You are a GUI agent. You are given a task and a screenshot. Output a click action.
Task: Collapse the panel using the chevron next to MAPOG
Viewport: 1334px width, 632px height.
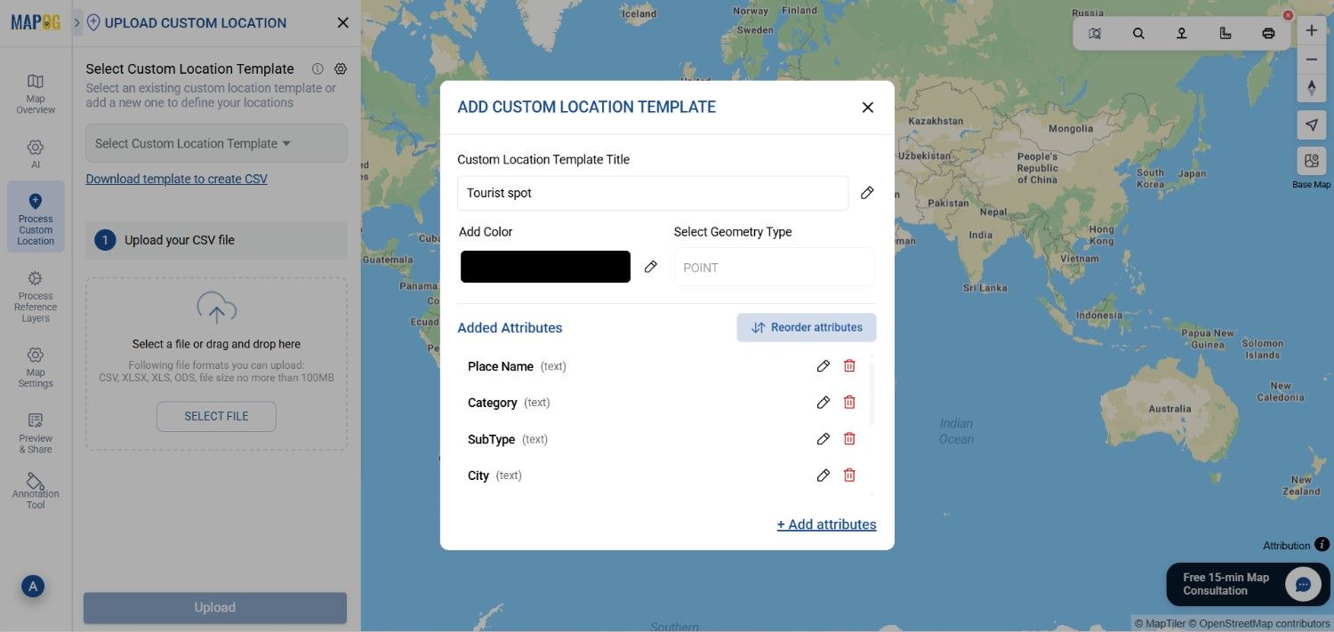(76, 22)
